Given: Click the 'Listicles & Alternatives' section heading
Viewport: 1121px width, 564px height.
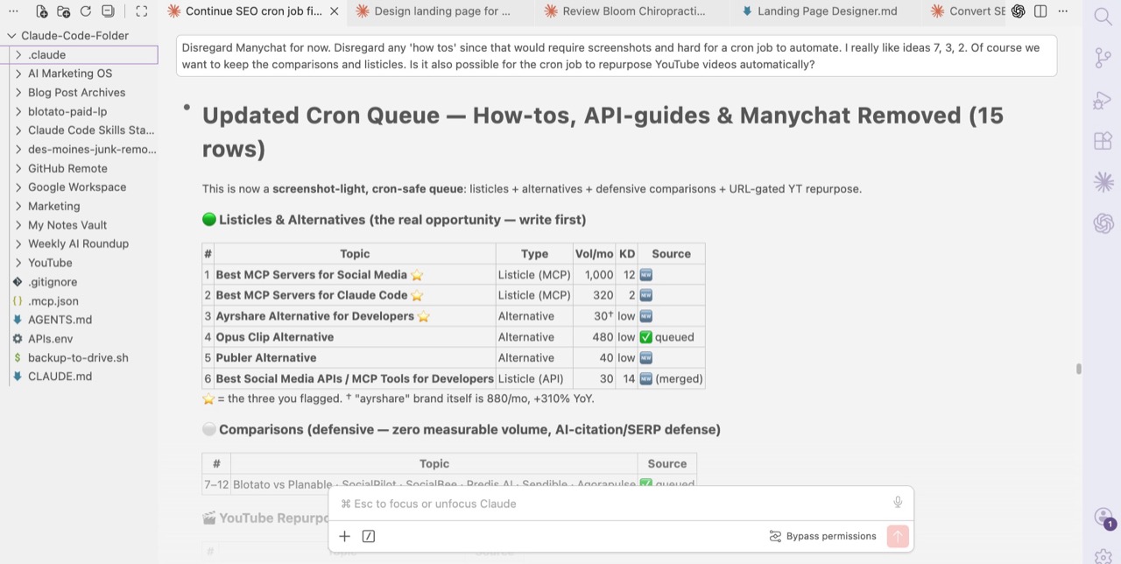Looking at the screenshot, I should pyautogui.click(x=394, y=220).
